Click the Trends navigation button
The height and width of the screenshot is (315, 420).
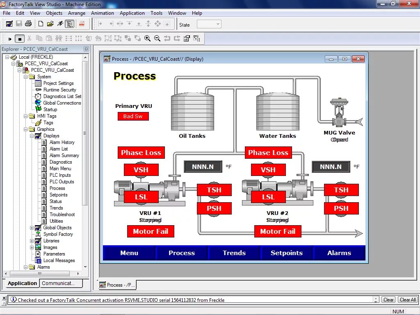234,253
